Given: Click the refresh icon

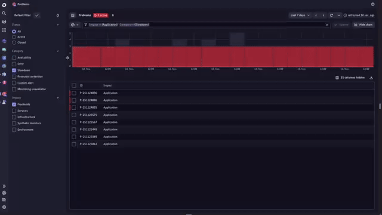Looking at the screenshot, I should coord(331,16).
